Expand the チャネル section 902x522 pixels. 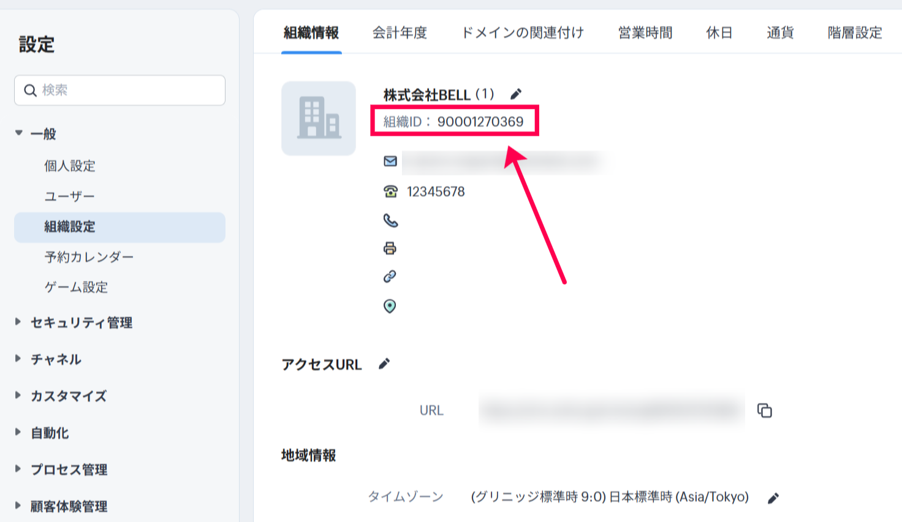click(x=18, y=359)
